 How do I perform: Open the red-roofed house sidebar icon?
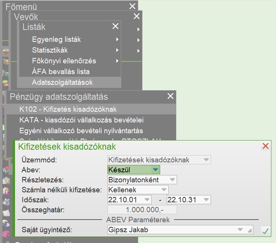tap(6, 170)
